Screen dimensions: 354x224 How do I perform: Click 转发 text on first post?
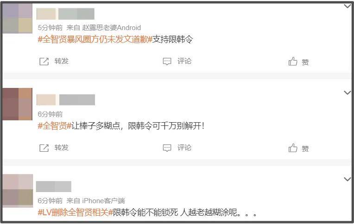[62, 61]
